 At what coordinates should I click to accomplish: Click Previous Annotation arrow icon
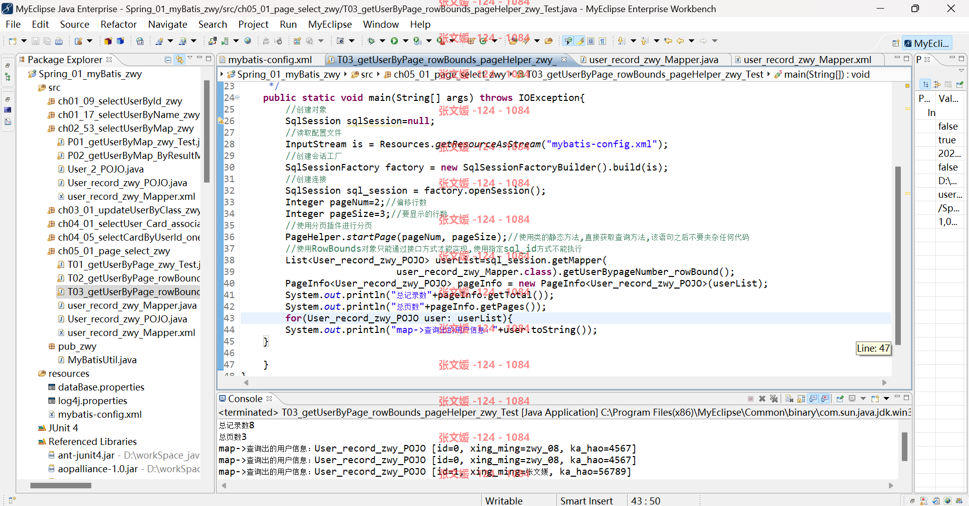coord(645,41)
